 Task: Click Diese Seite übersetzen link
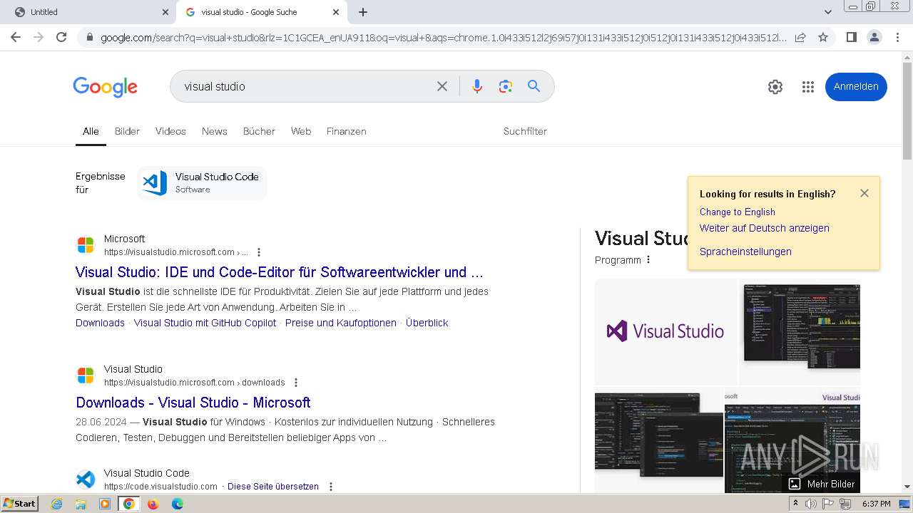[273, 487]
